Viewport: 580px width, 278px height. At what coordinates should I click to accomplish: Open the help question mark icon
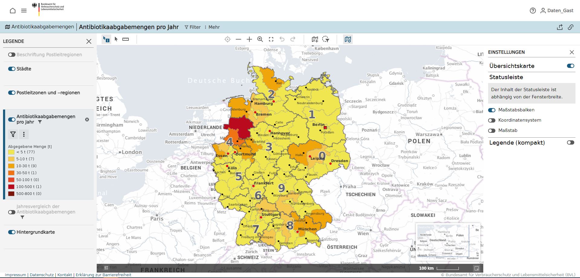coord(533,11)
